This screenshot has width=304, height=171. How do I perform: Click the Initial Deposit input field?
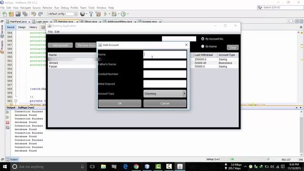pyautogui.click(x=165, y=84)
